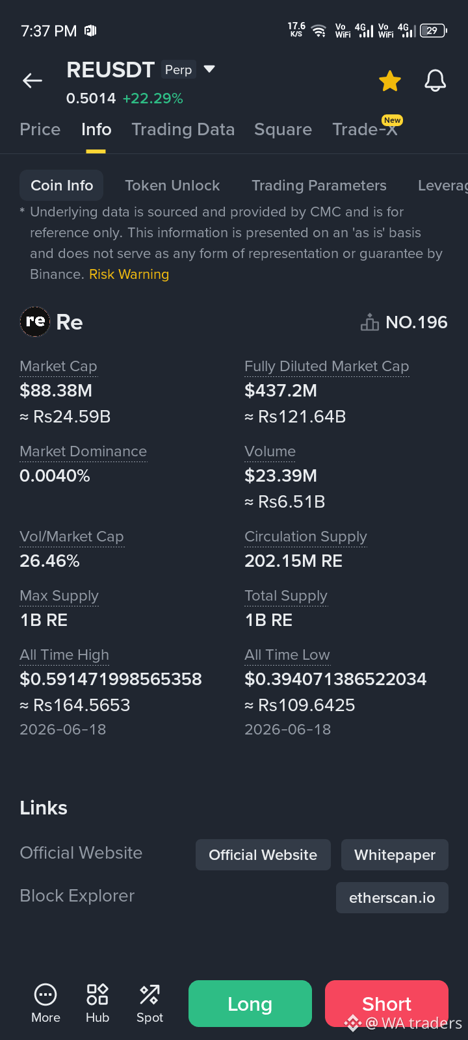Select the Trading Parameters sub-tab

[x=319, y=185]
